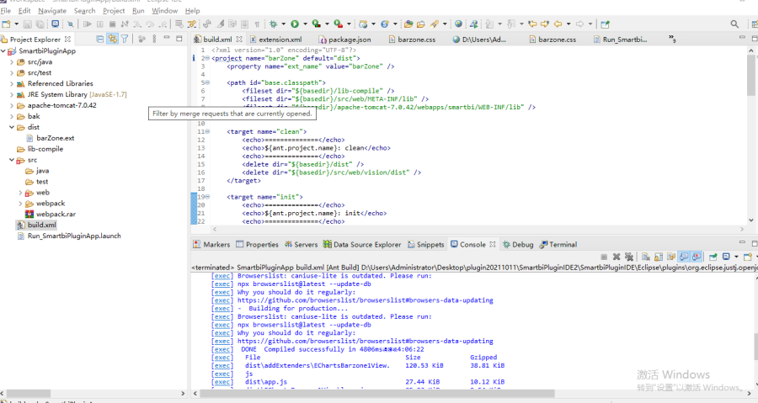Toggle Show Console on standard error change

[697, 257]
